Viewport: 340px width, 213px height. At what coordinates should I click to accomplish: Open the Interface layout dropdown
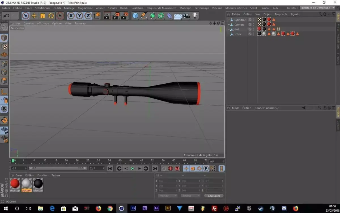point(318,8)
